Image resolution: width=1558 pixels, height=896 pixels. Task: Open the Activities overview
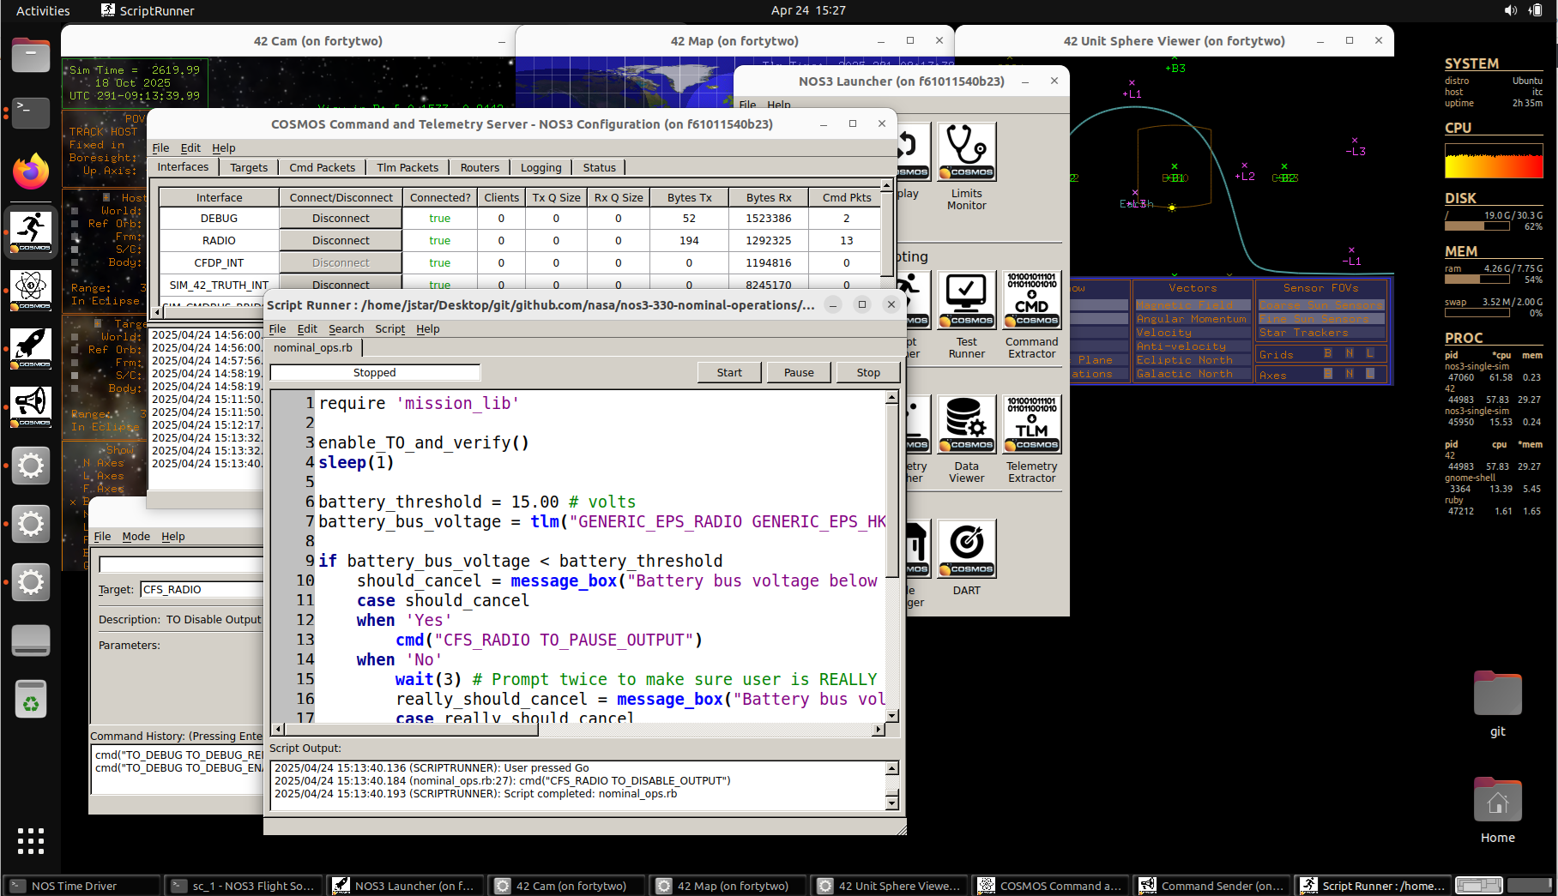point(43,10)
